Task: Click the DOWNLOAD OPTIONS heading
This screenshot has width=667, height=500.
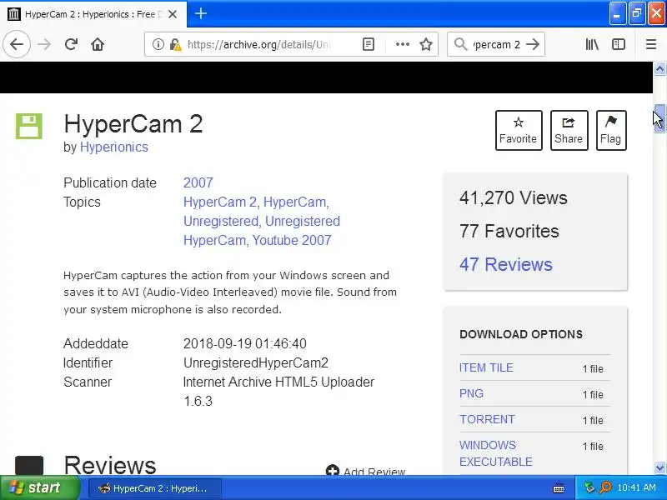Action: [521, 334]
